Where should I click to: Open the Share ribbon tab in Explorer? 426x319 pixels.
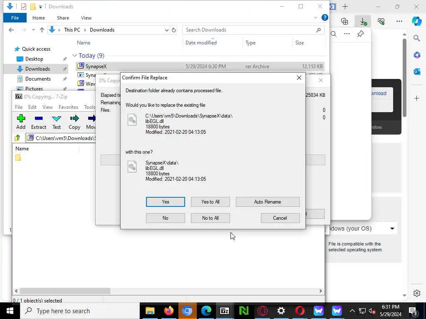(x=63, y=18)
